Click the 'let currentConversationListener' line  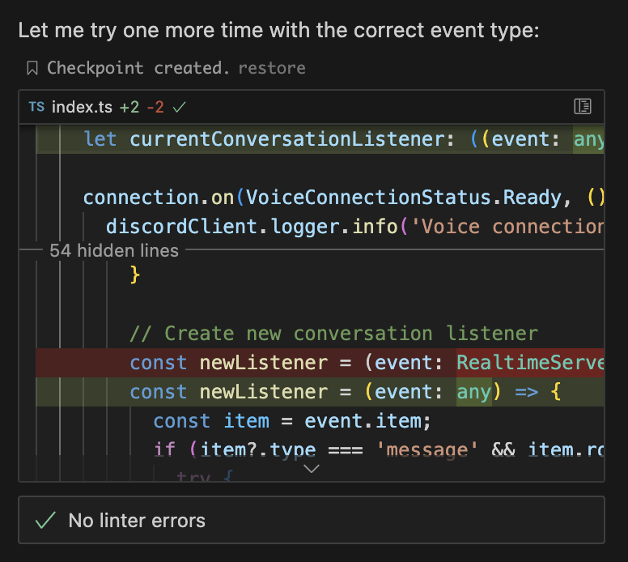click(x=320, y=139)
